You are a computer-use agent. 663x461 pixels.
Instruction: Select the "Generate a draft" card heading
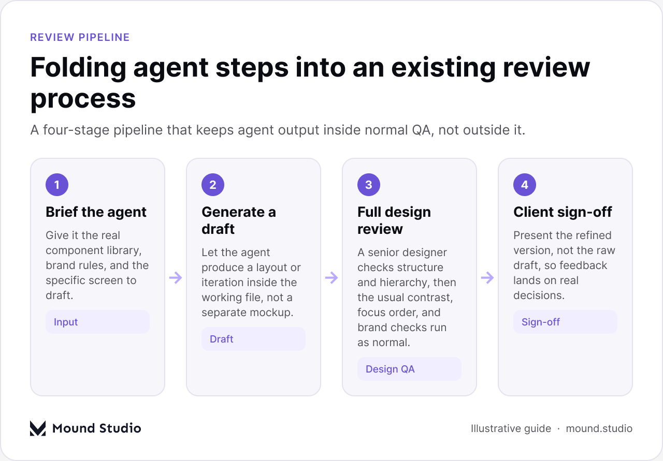point(239,220)
